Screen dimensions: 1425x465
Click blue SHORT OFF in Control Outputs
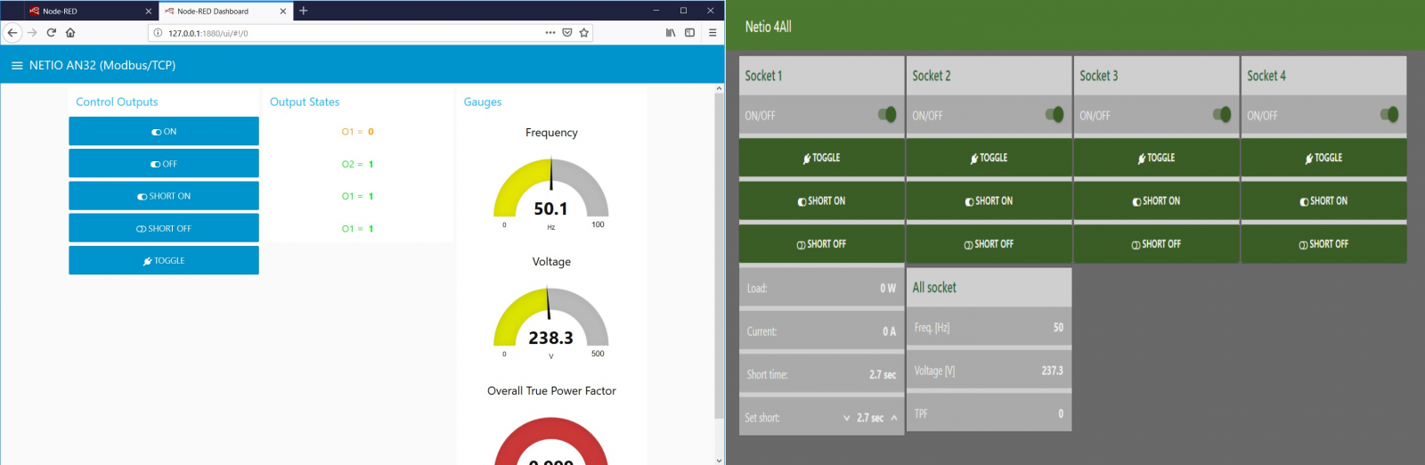(x=164, y=228)
